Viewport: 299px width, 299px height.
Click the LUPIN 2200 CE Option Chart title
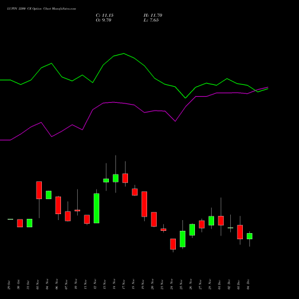(41, 9)
